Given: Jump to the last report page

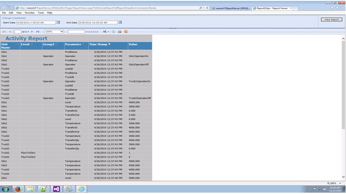Looking at the screenshot, I should point(38,32).
